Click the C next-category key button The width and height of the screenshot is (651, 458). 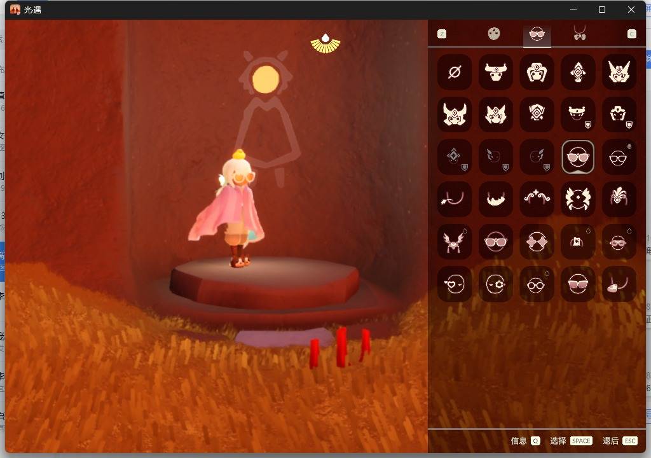[x=631, y=34]
